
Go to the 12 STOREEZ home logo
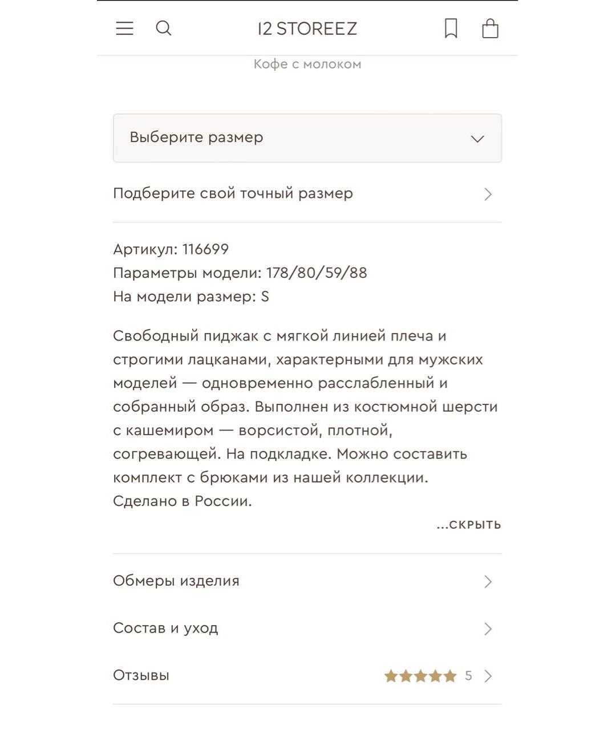[x=307, y=29]
